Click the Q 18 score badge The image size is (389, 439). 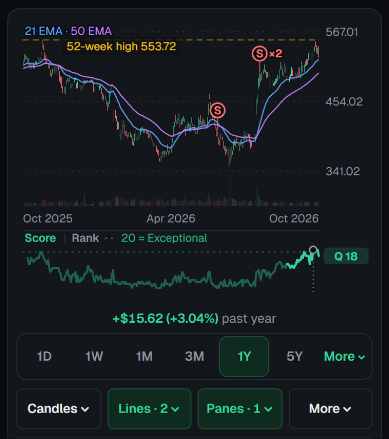click(x=346, y=256)
